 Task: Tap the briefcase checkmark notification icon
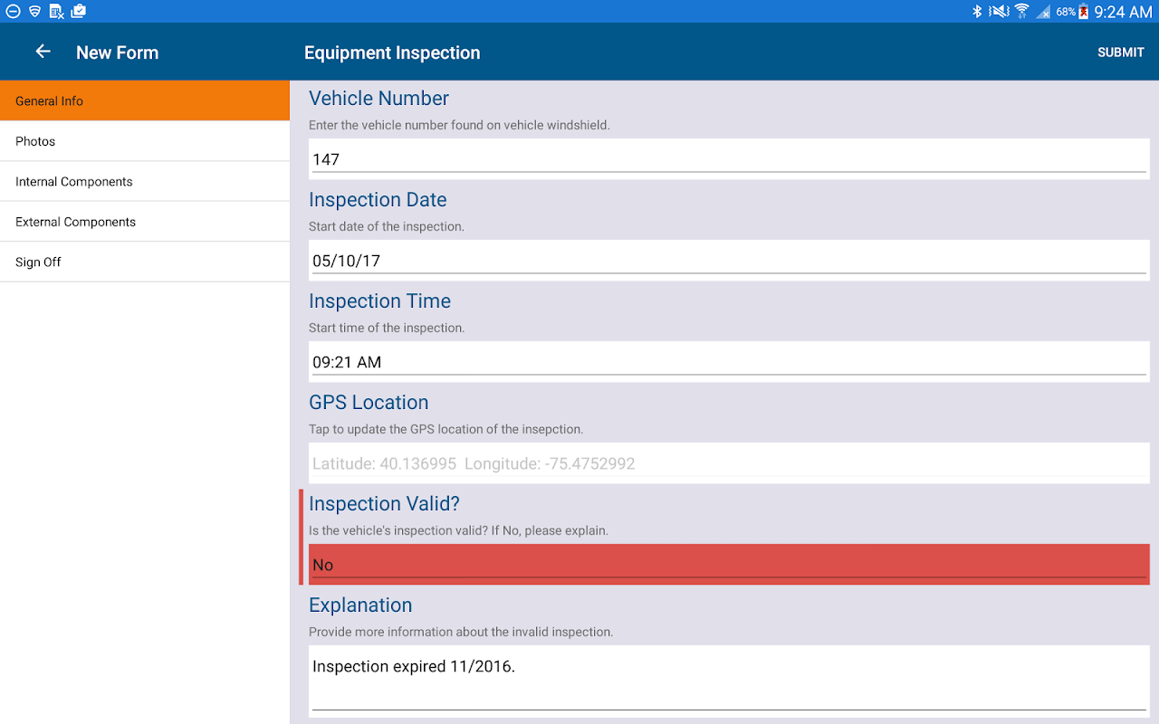[79, 12]
